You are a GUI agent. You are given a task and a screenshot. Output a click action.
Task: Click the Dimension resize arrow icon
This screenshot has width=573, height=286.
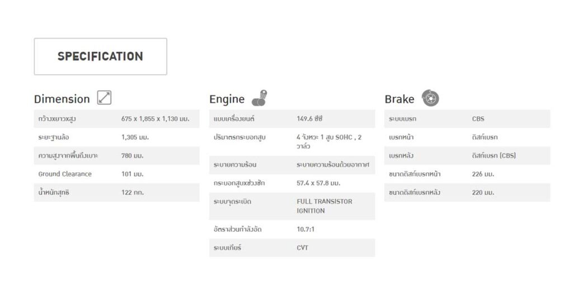coord(104,98)
